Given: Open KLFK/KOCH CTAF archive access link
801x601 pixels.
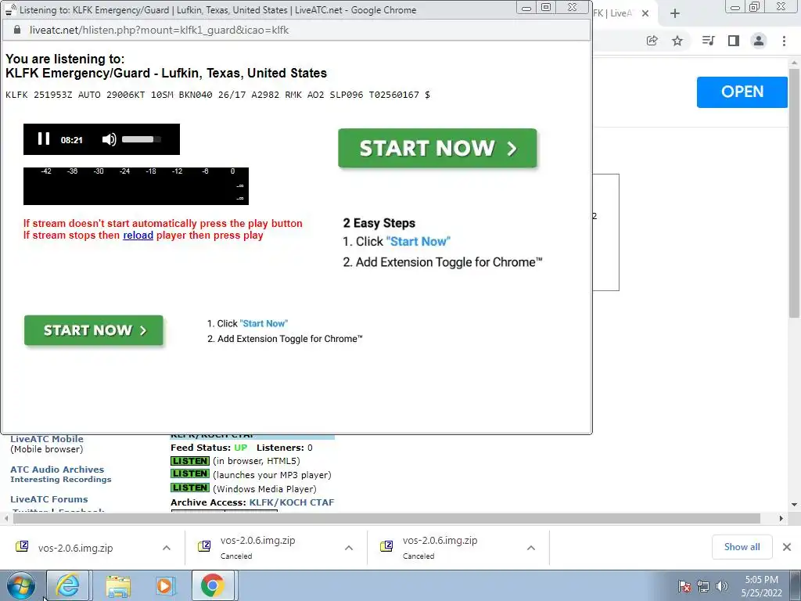Looking at the screenshot, I should pos(292,502).
